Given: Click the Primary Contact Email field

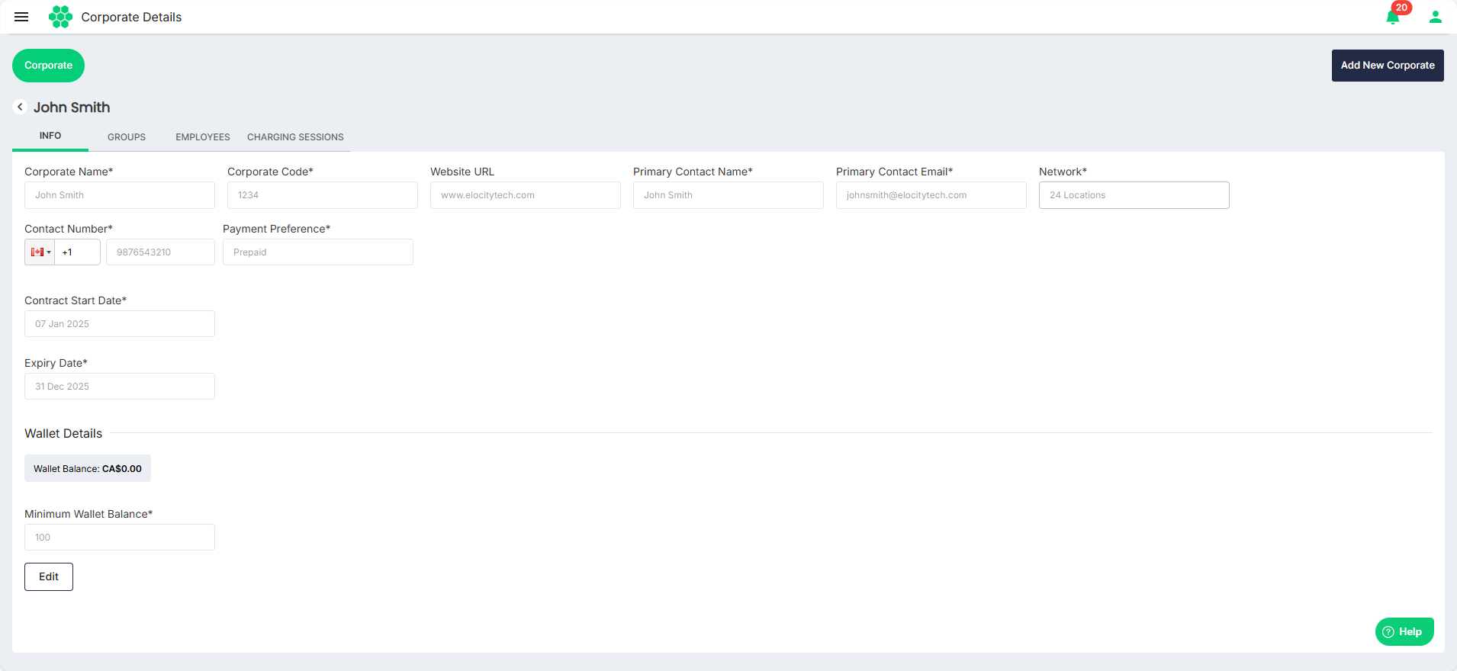Looking at the screenshot, I should [931, 195].
